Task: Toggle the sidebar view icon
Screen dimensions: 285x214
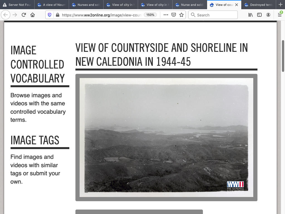Action: point(259,15)
